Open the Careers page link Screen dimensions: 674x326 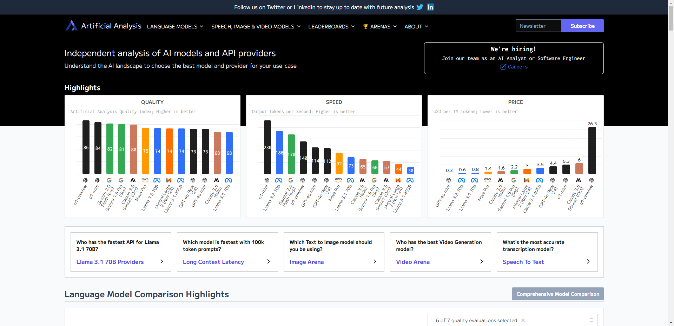[517, 67]
